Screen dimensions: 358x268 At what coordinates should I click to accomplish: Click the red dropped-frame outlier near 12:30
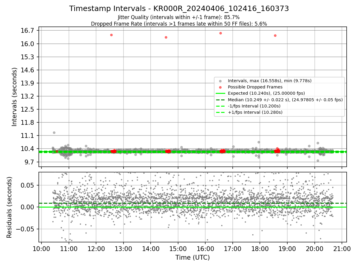click(x=111, y=35)
